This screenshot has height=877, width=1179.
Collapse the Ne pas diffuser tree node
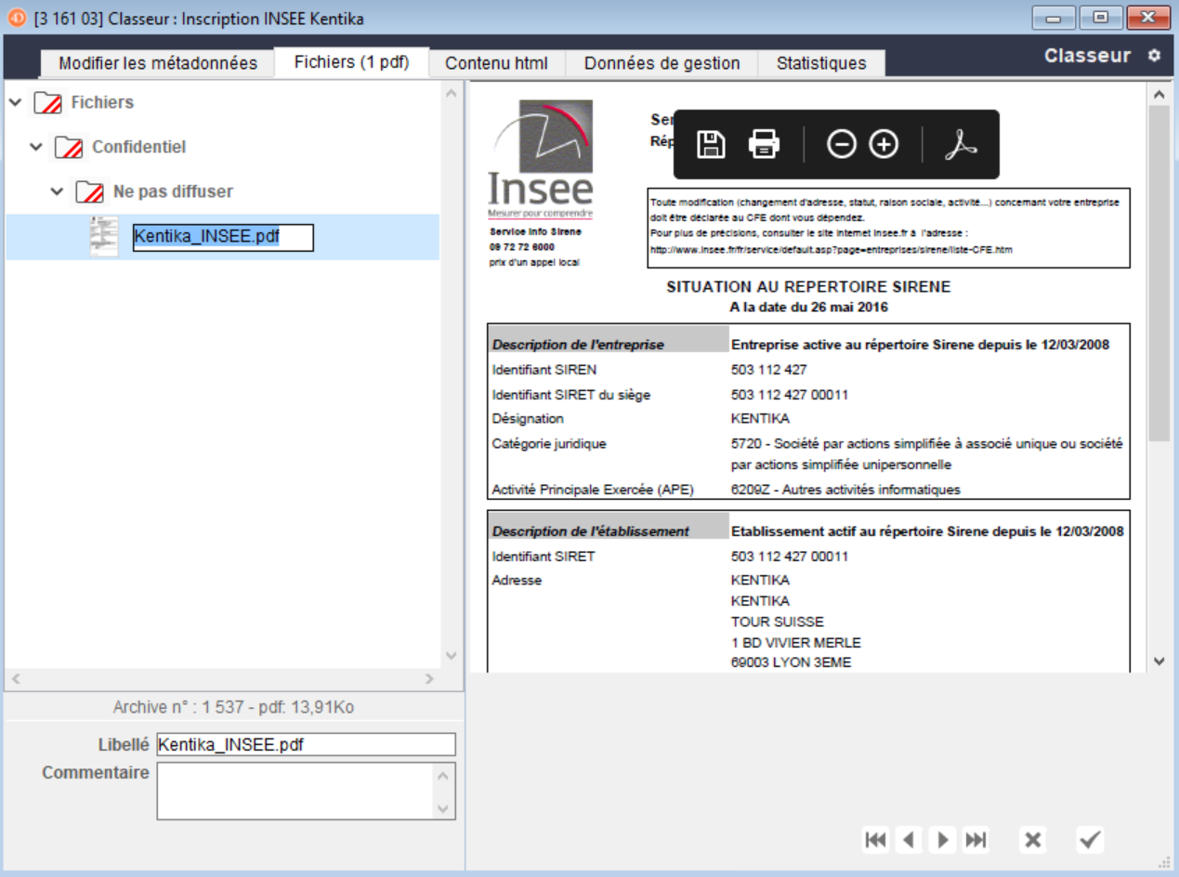click(x=58, y=191)
